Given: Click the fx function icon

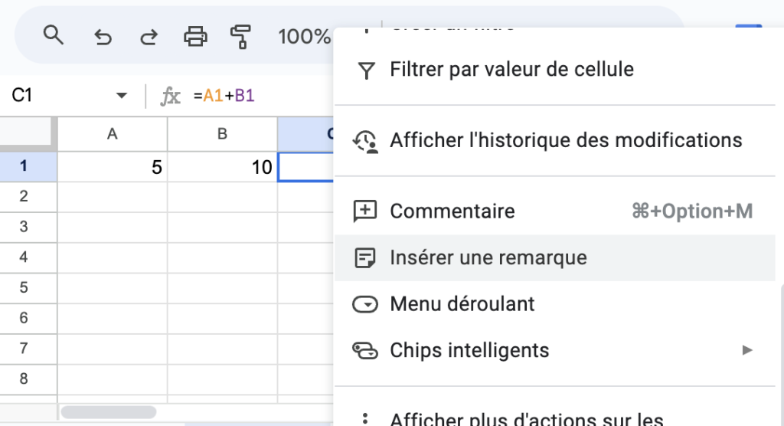Looking at the screenshot, I should pyautogui.click(x=170, y=96).
